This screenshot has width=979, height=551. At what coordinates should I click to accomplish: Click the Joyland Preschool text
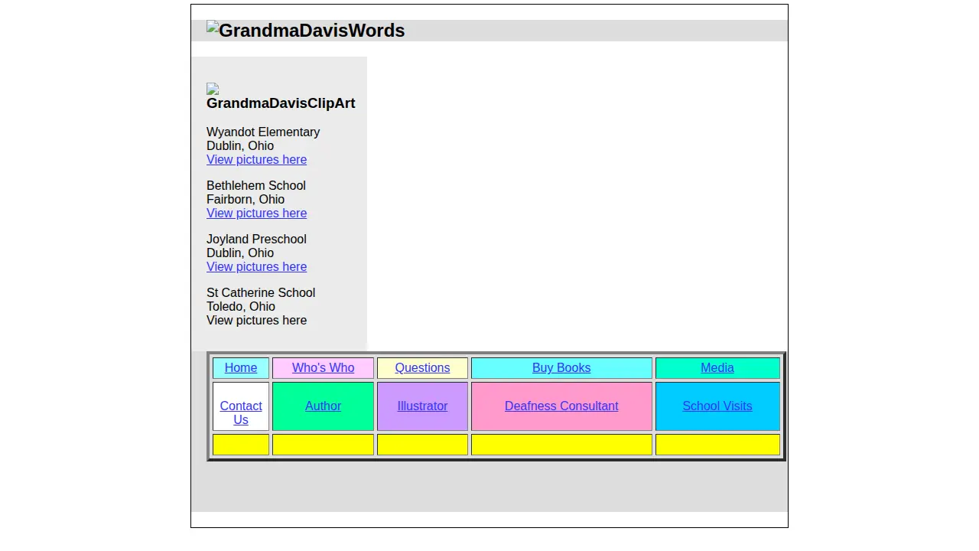256,240
